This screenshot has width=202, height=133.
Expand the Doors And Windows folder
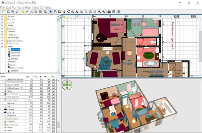click(x=2, y=41)
